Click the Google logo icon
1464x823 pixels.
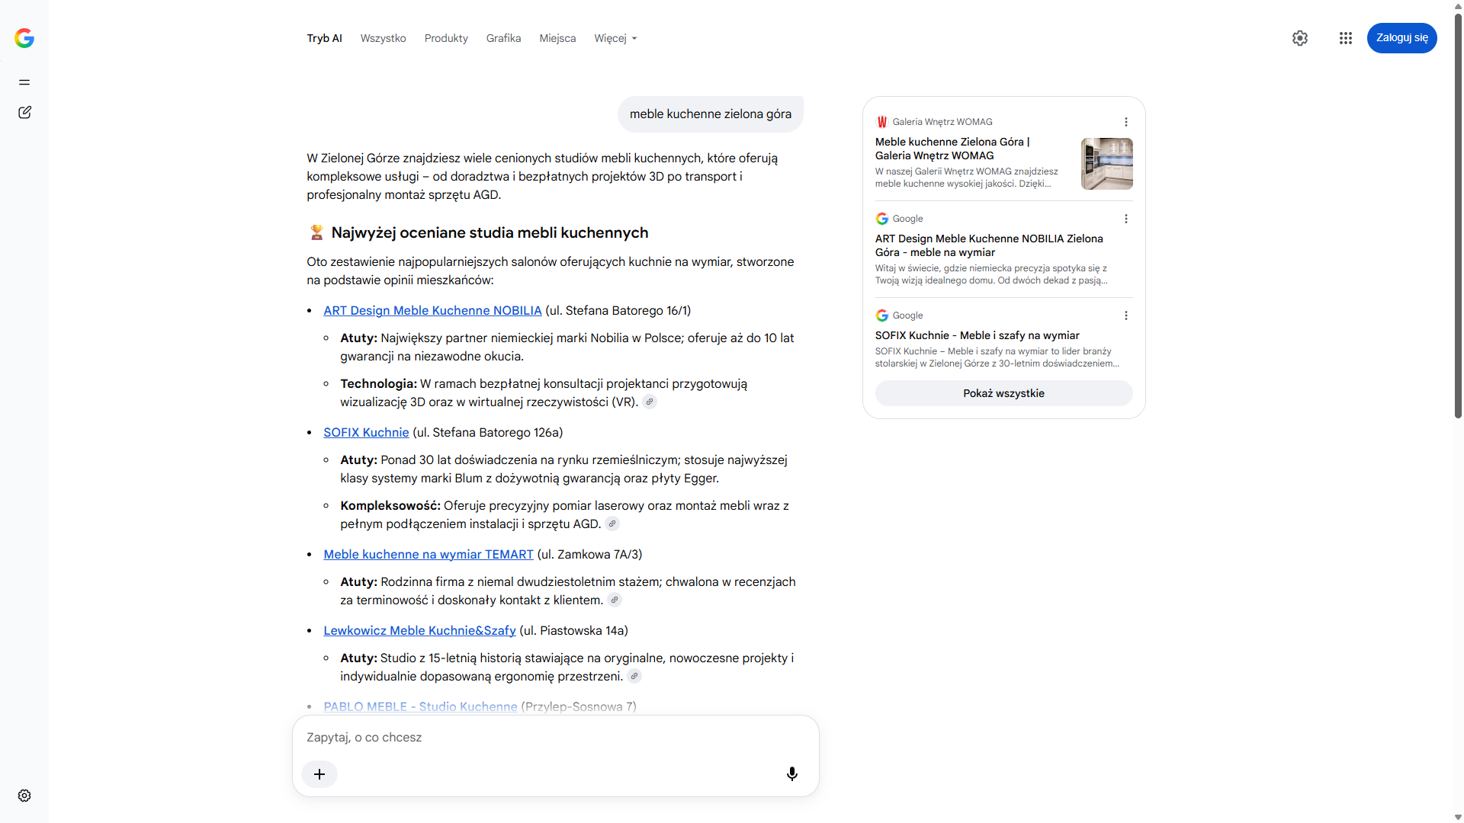24,38
